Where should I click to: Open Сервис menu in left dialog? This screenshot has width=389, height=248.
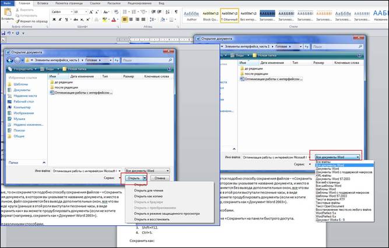[112, 178]
